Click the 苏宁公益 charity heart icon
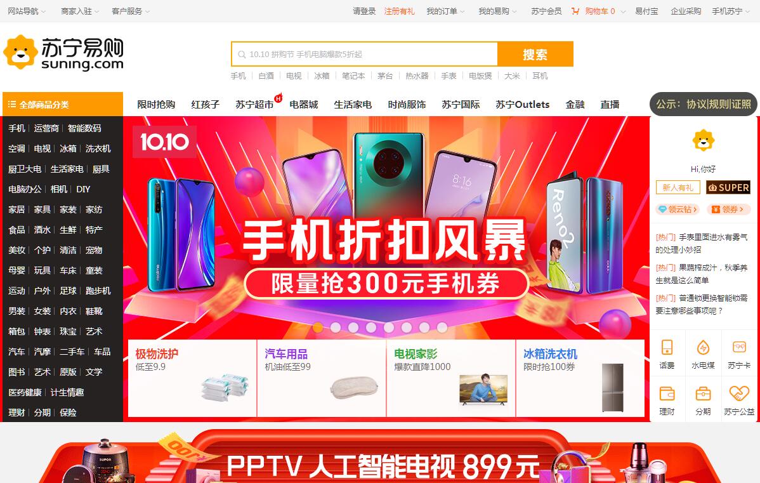 739,394
